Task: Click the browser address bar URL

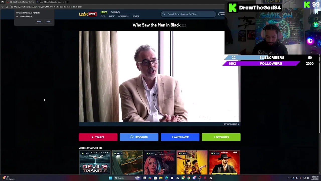Action: (x=48, y=7)
